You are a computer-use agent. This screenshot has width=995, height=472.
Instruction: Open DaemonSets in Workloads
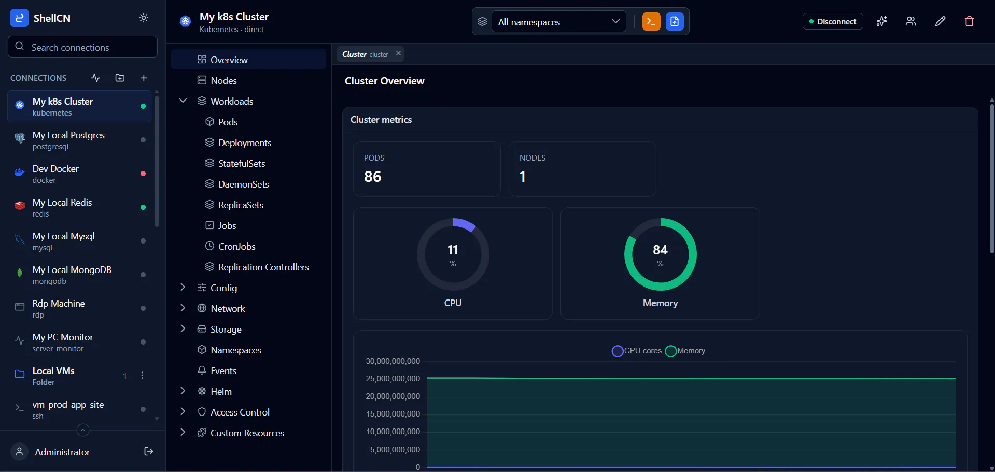248,184
